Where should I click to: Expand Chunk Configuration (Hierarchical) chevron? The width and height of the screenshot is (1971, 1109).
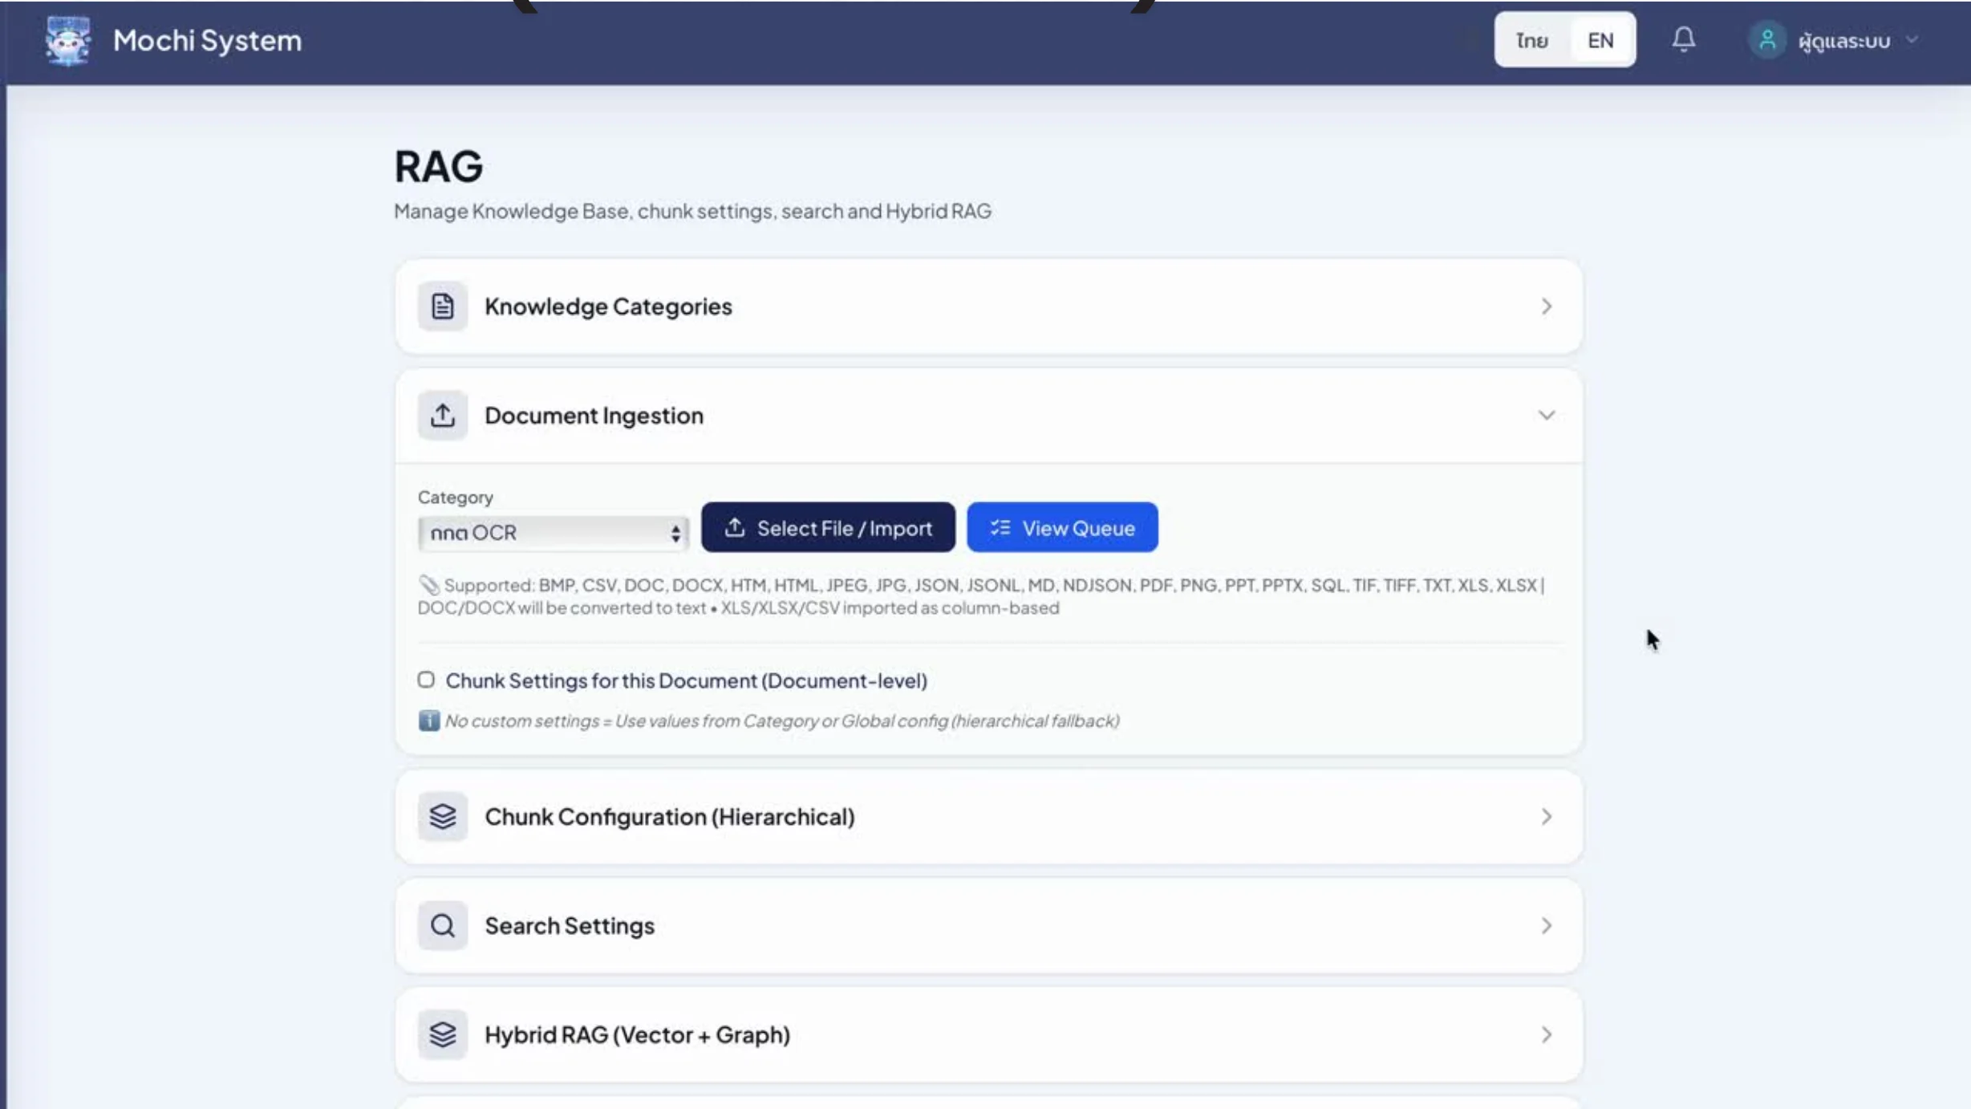1546,816
